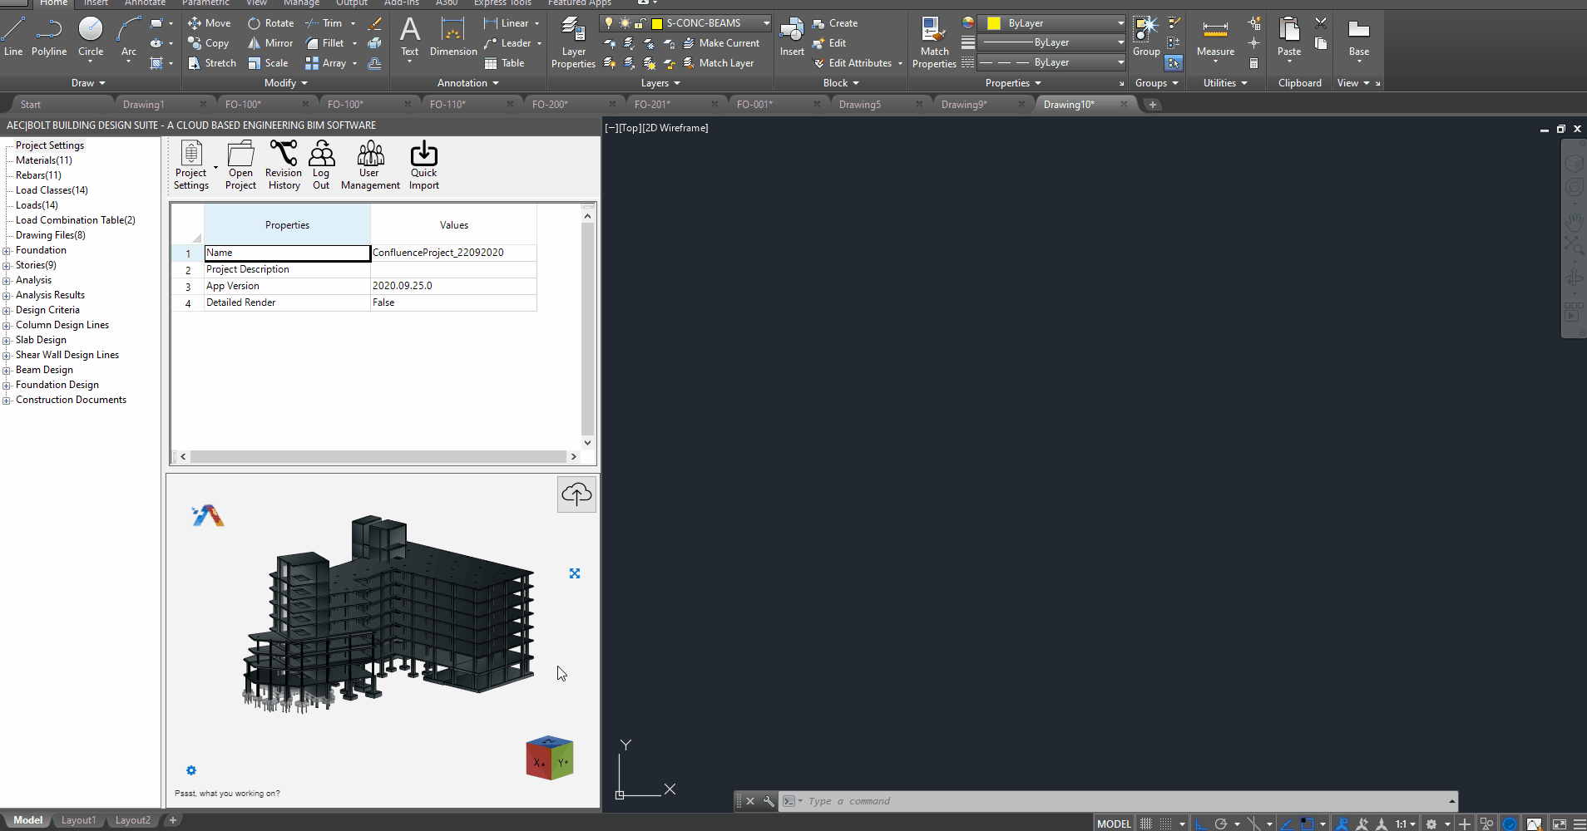Expand the Stories(9) tree node

(x=7, y=265)
